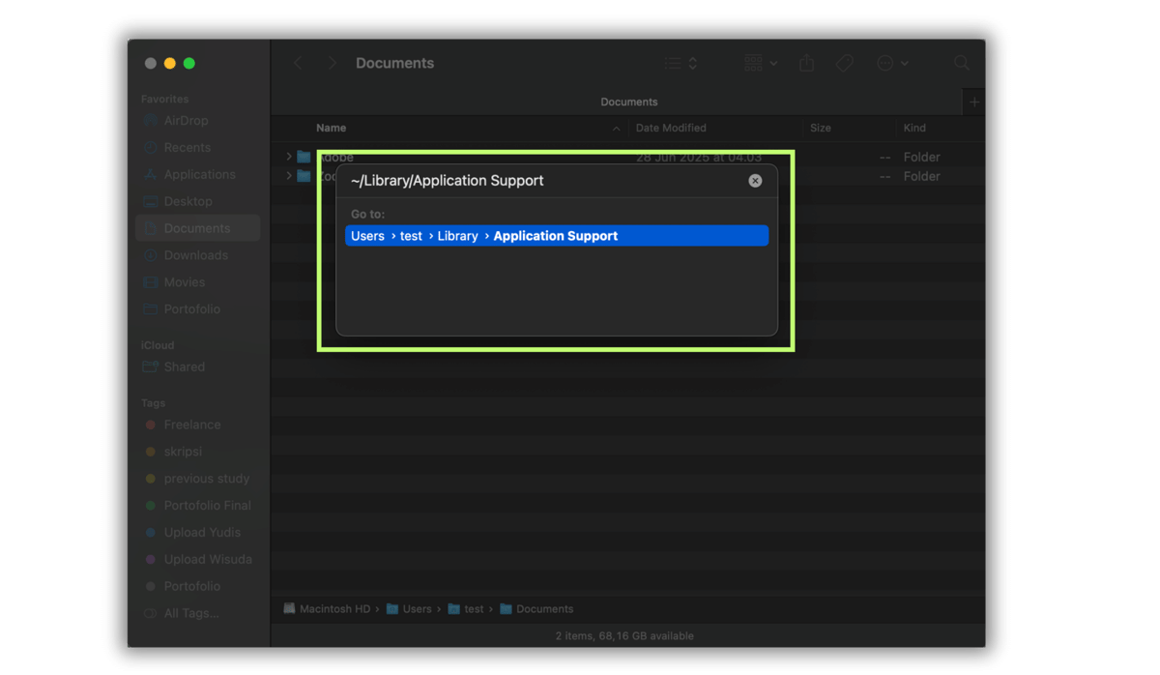Expand the Zoom folder disclosure arrow
Screen dimensions: 1160x675
pos(288,176)
